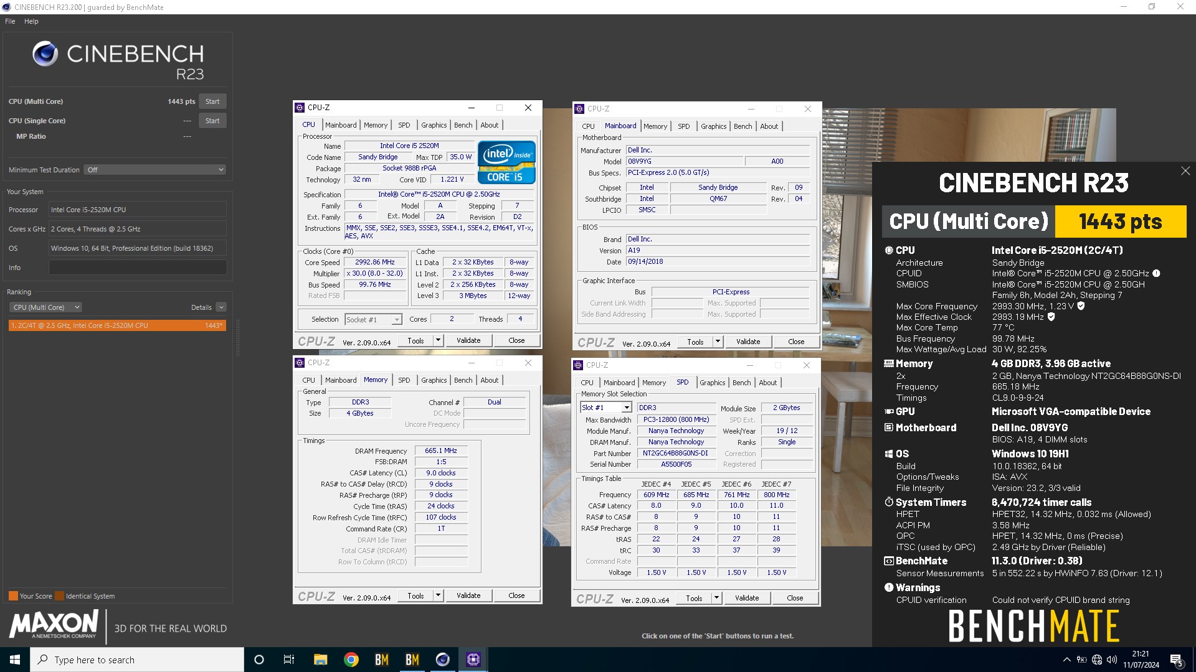
Task: Click Validate in bottom-right CPU-Z window
Action: [x=747, y=598]
